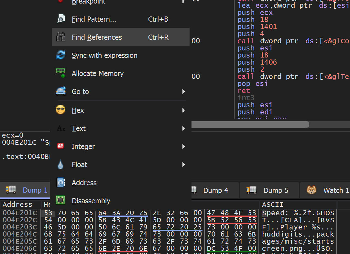Click the Address column header in dump
The image size is (350, 254).
pyautogui.click(x=20, y=205)
